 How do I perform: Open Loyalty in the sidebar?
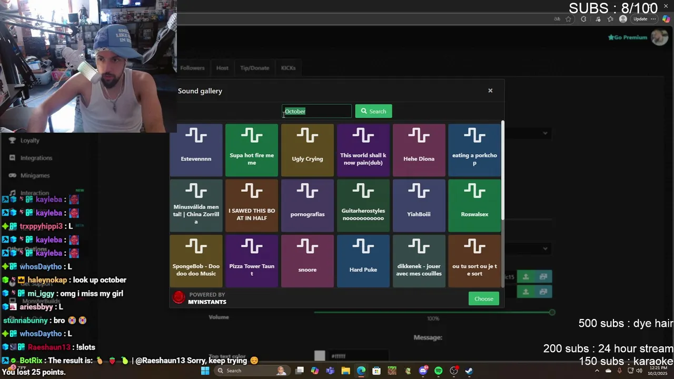tap(25, 141)
